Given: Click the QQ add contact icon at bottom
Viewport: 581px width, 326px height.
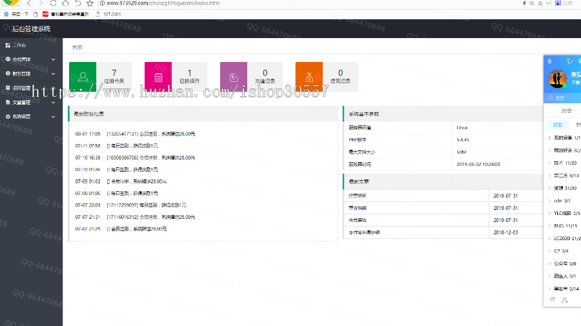Looking at the screenshot, I should click(x=565, y=300).
